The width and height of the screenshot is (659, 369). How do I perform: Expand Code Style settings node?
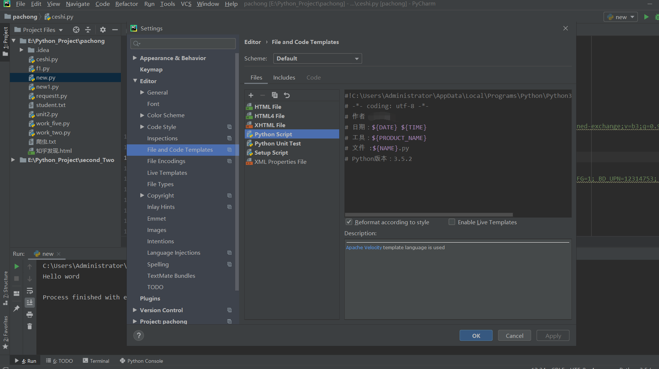pos(142,127)
